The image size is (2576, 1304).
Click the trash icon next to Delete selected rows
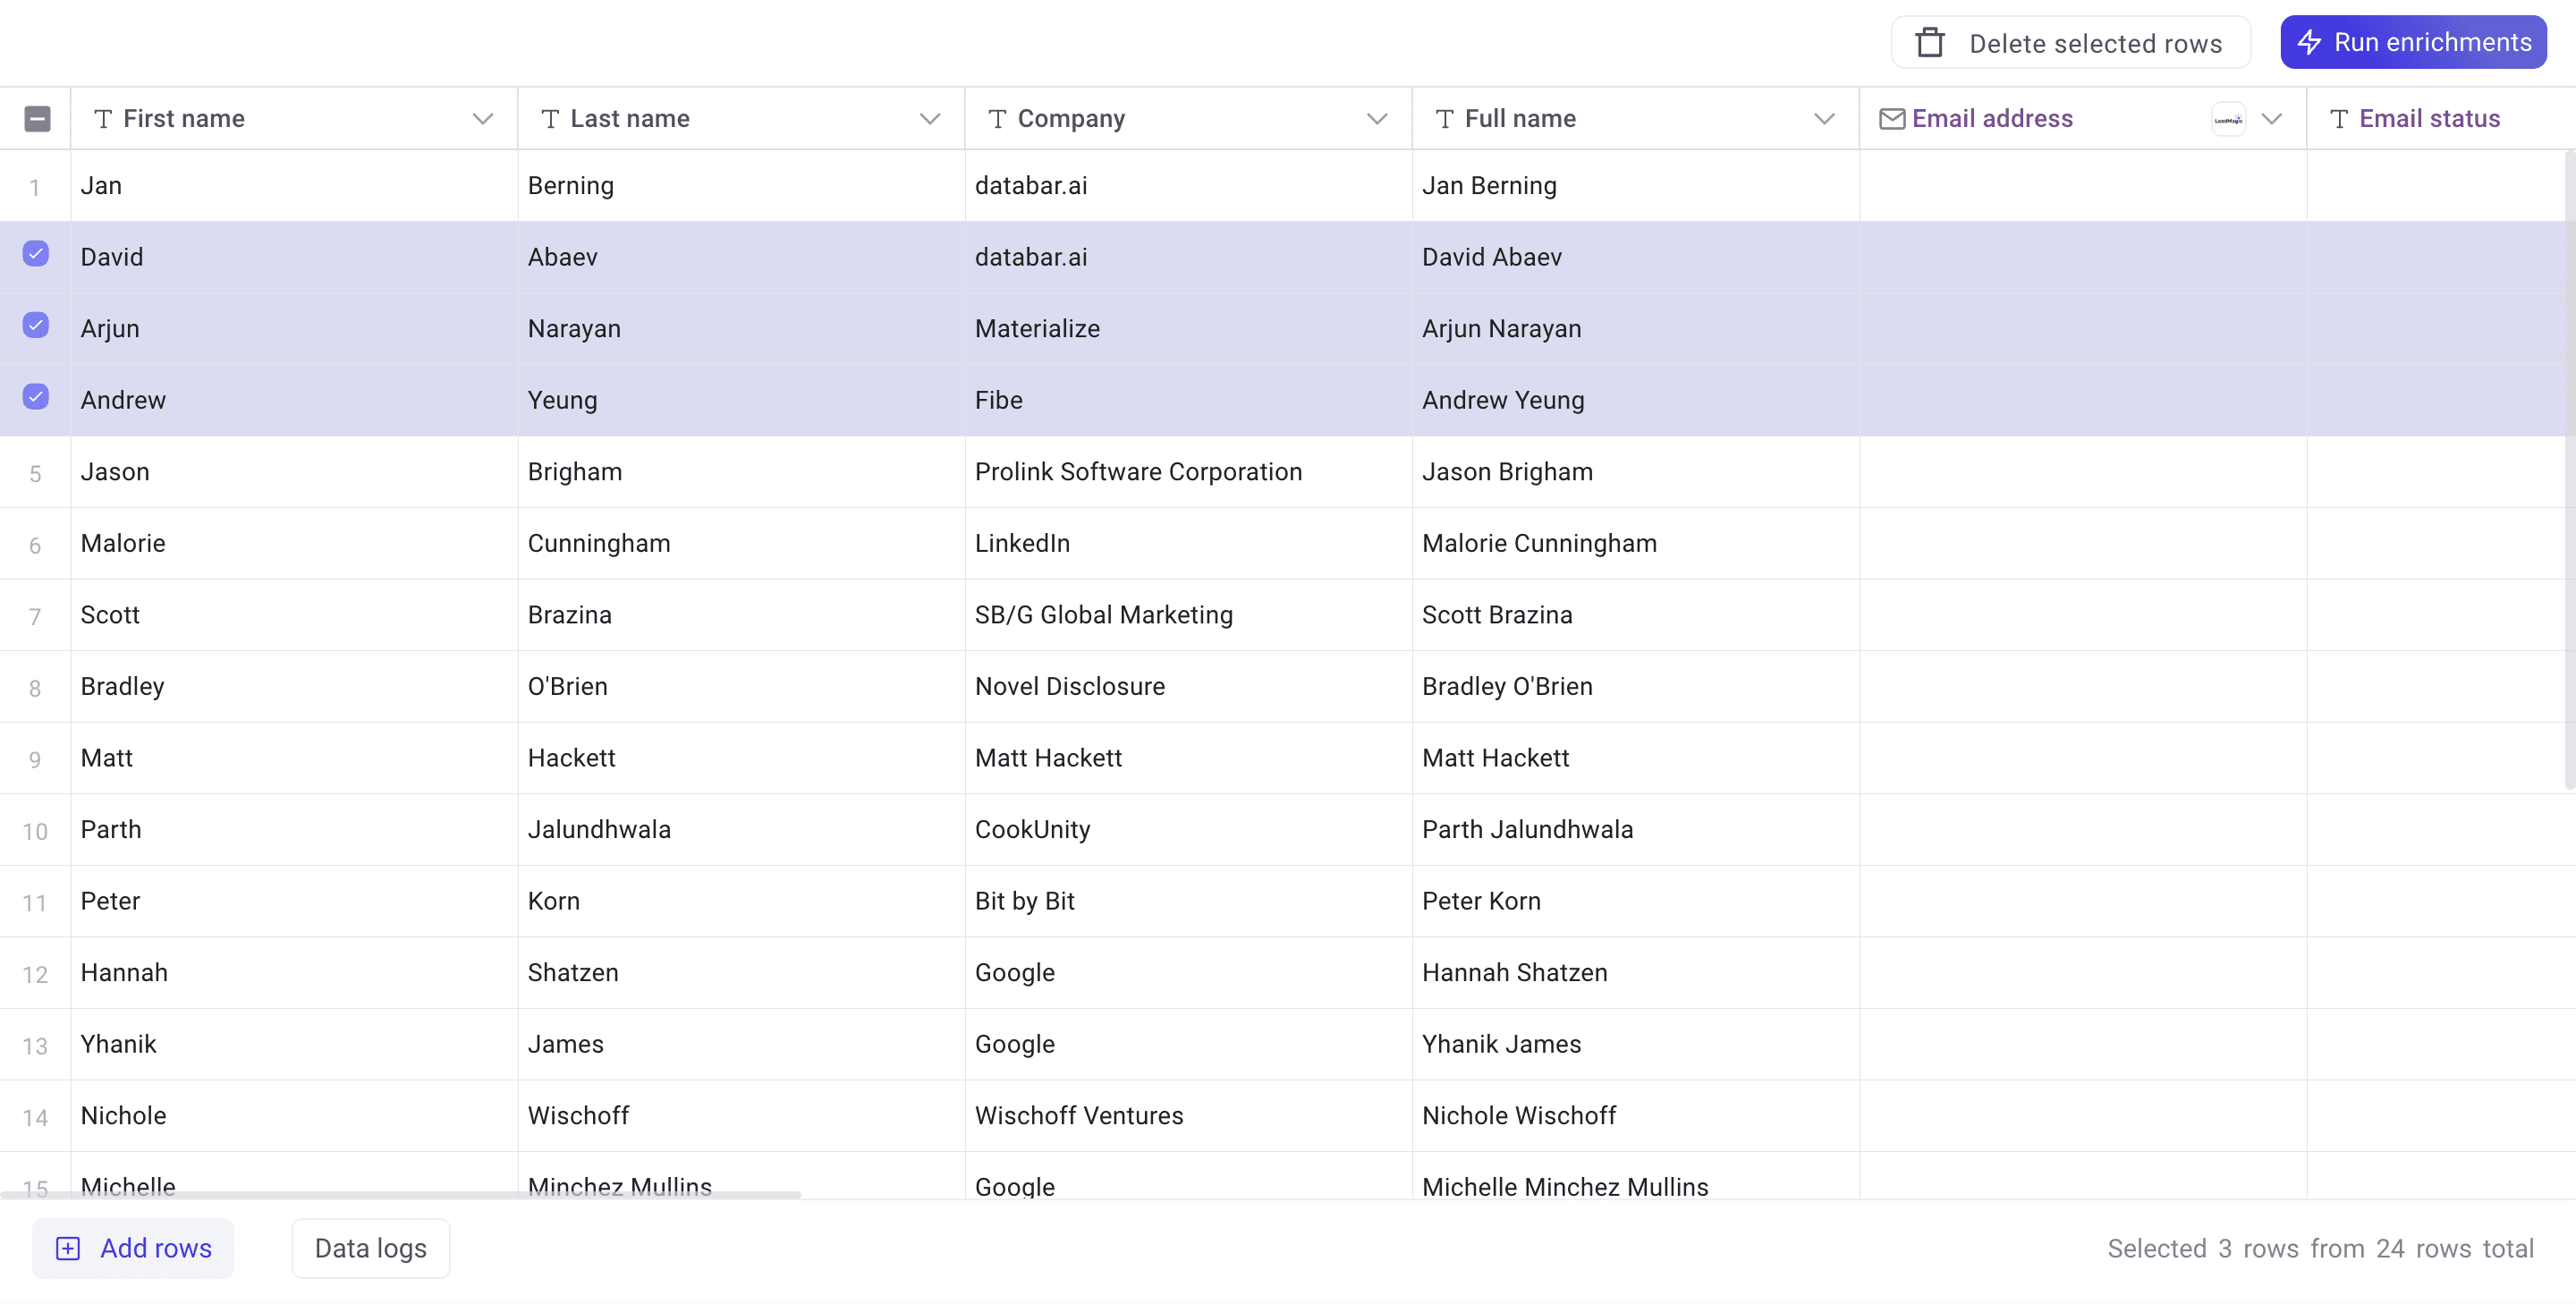click(x=1930, y=42)
